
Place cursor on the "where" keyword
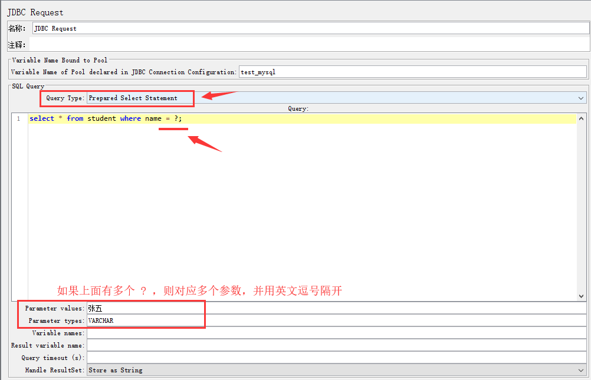tap(130, 118)
